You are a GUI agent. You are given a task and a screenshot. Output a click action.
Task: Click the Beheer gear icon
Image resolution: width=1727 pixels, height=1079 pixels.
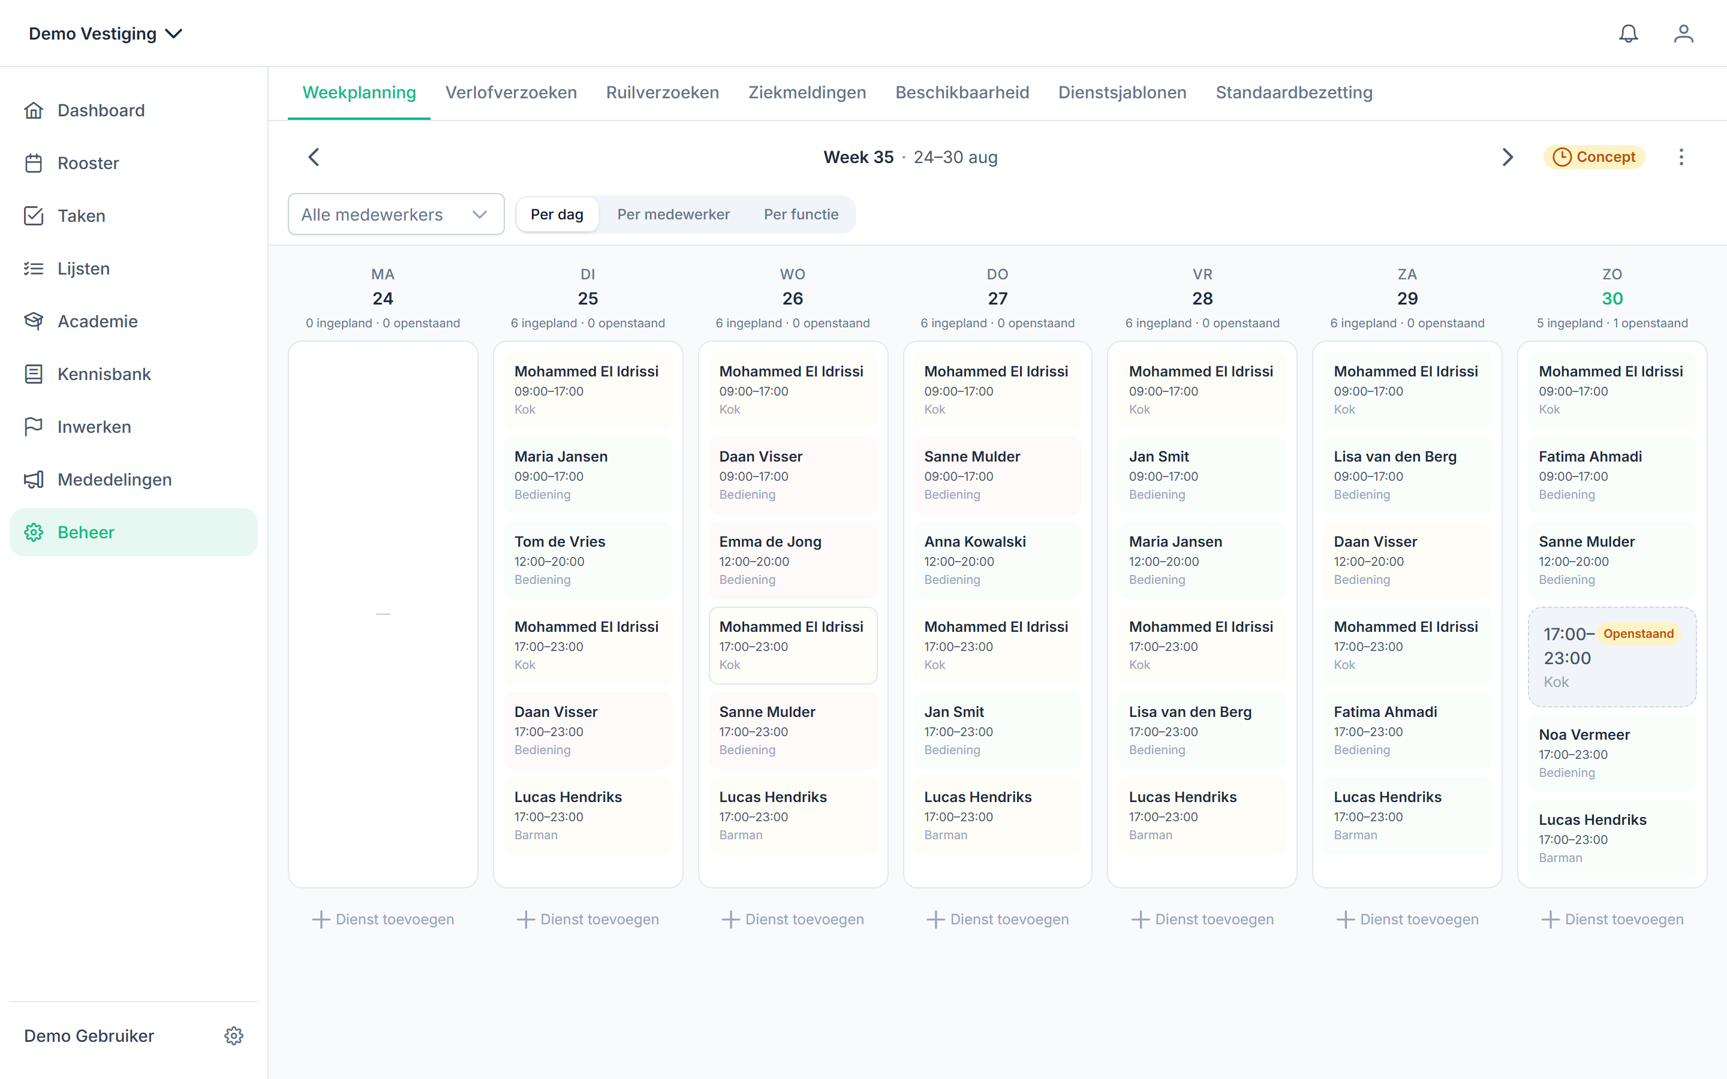34,532
